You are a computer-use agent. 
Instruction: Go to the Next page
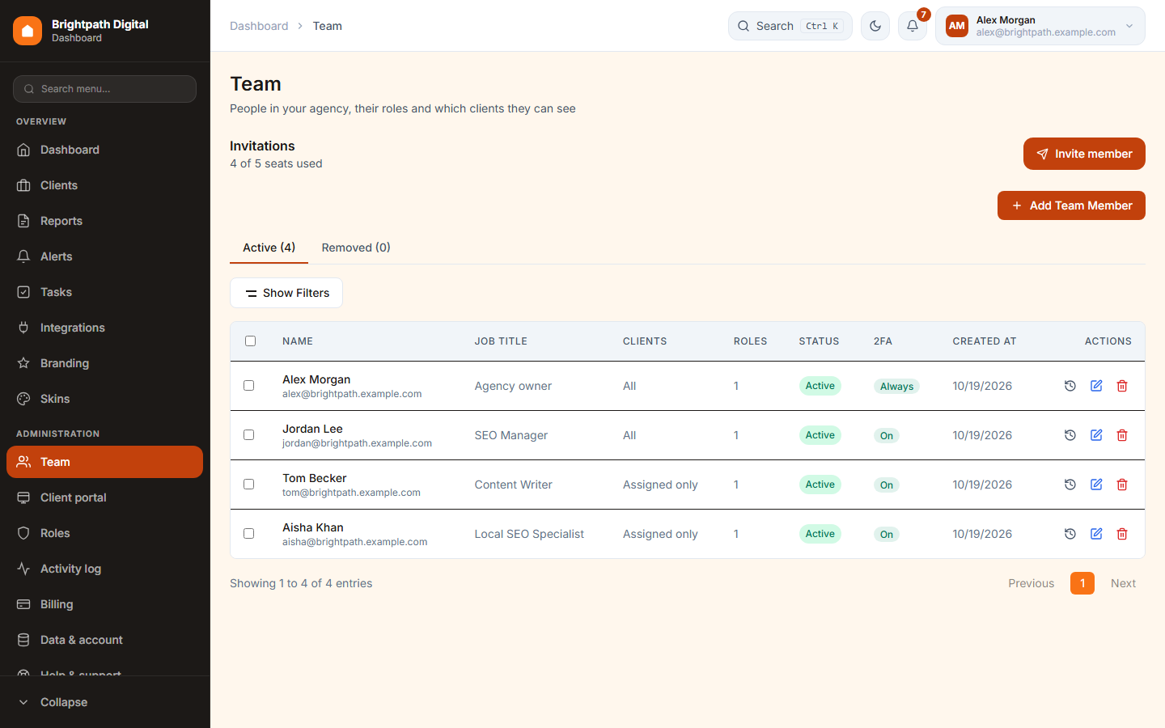click(x=1123, y=583)
